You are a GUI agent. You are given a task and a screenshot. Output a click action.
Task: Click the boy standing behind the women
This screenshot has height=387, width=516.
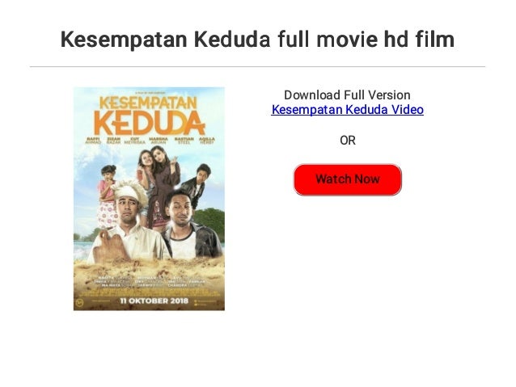click(197, 186)
